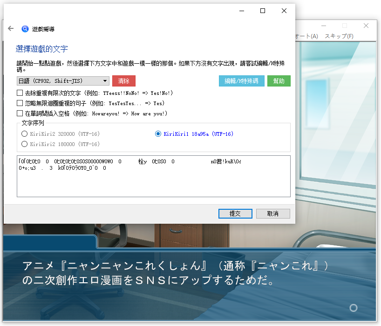Go back using the wizard's back arrow
Viewport: 381px width, 326px height.
pos(11,29)
